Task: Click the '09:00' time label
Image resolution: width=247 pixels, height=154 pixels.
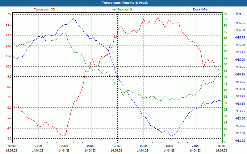Action: (90, 146)
